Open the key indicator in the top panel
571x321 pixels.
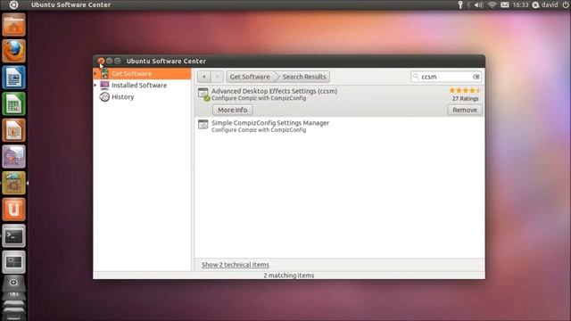click(x=460, y=4)
